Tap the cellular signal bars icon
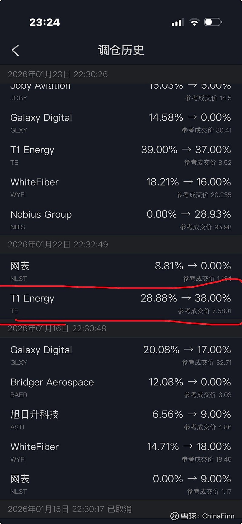The width and height of the screenshot is (242, 524). (178, 22)
